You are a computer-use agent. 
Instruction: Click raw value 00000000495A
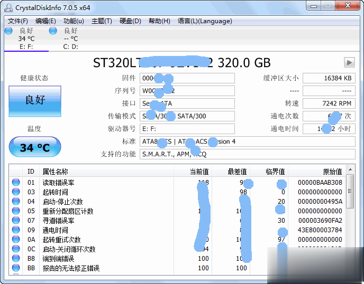pyautogui.click(x=320, y=202)
